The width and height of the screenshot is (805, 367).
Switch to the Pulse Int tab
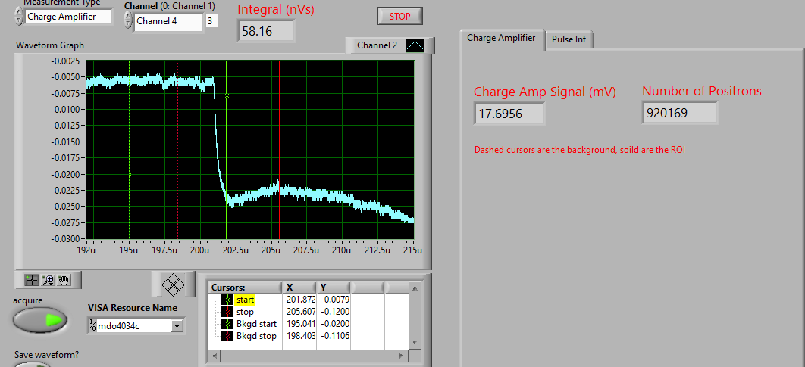(x=569, y=39)
